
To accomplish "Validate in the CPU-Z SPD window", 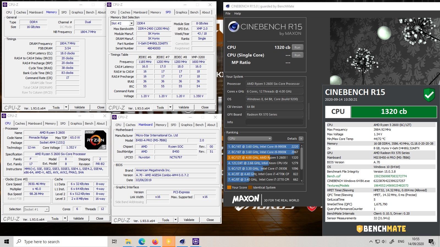I will tap(184, 107).
